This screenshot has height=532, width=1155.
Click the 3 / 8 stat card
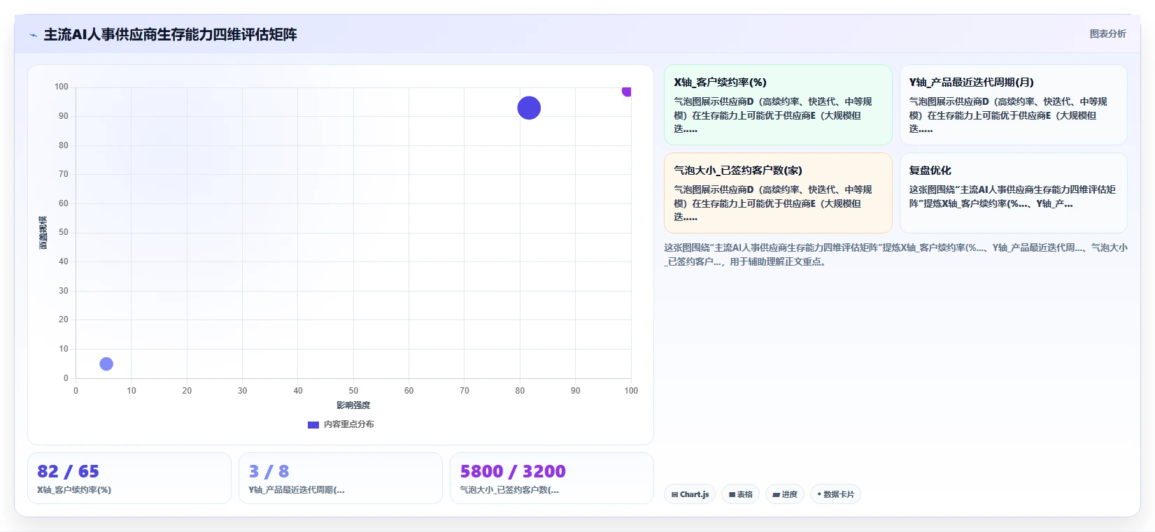point(341,478)
